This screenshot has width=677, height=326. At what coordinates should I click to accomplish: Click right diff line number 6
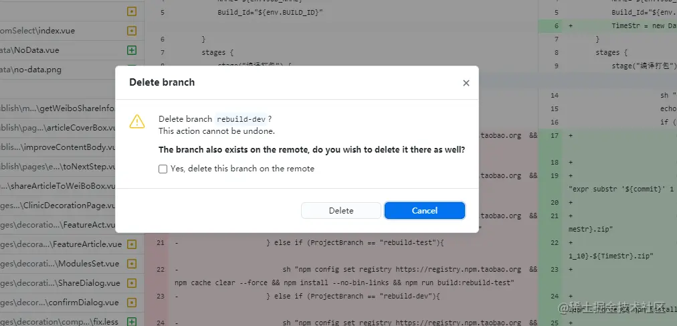[x=556, y=26]
